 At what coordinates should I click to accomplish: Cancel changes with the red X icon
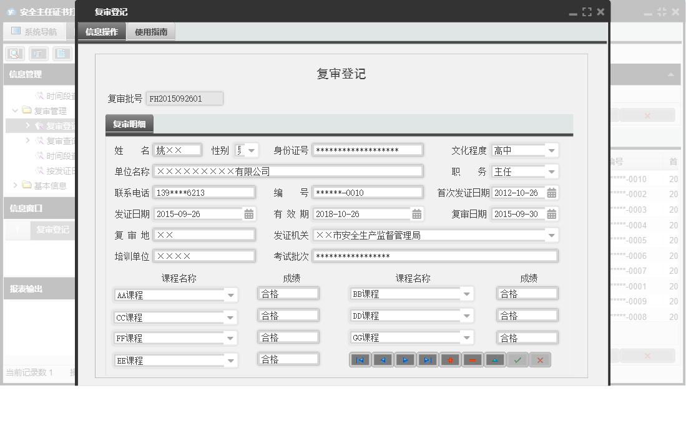tap(540, 360)
